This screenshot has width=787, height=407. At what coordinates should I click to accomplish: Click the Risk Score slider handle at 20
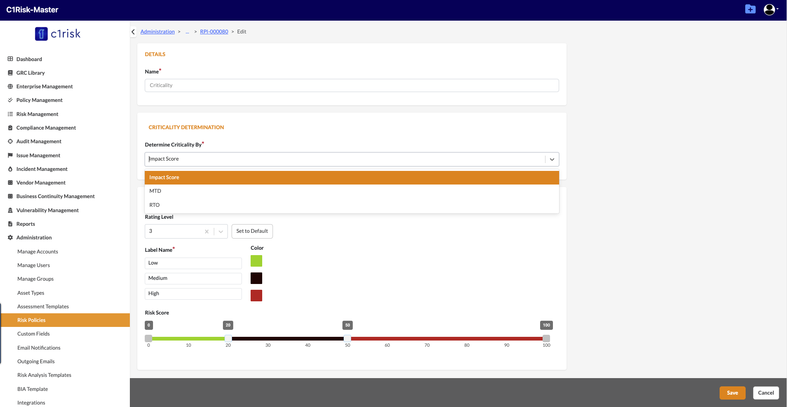click(x=228, y=338)
